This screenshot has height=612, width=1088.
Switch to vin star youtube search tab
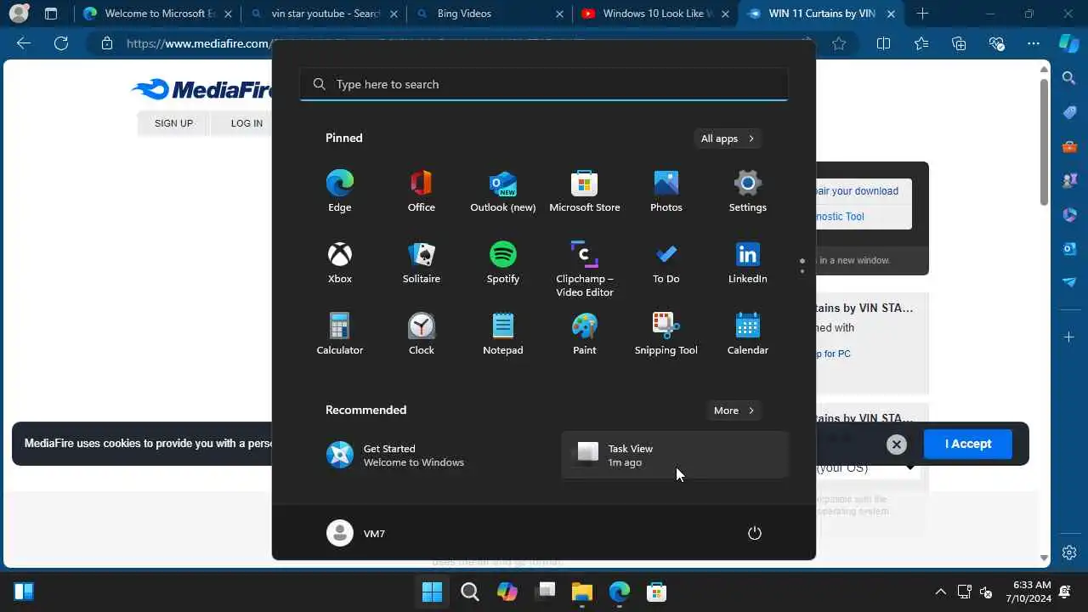pyautogui.click(x=325, y=14)
